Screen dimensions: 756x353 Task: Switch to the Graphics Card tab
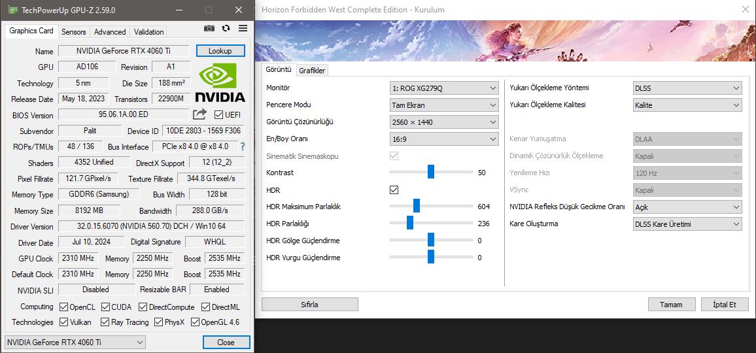tap(31, 31)
